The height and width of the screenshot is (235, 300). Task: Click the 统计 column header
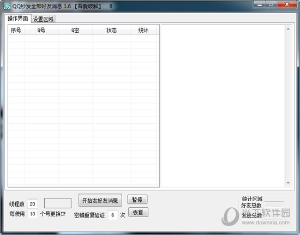[143, 30]
